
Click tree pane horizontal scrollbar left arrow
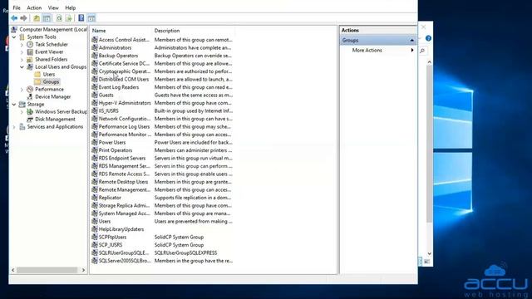[13, 270]
